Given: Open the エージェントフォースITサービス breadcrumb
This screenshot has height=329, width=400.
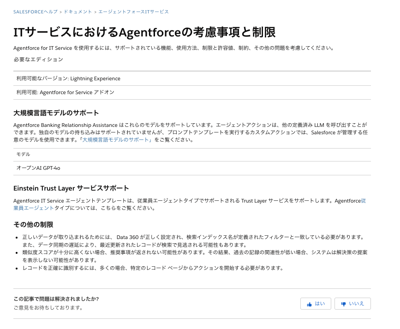Looking at the screenshot, I should coord(134,12).
